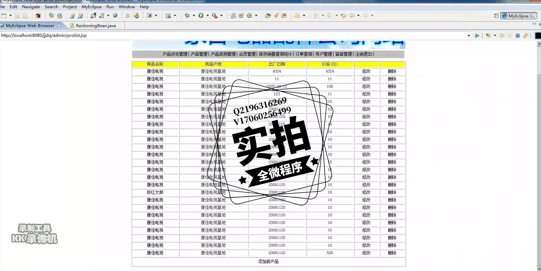Click the New file toolbar icon
The image size is (541, 271).
pos(4,15)
